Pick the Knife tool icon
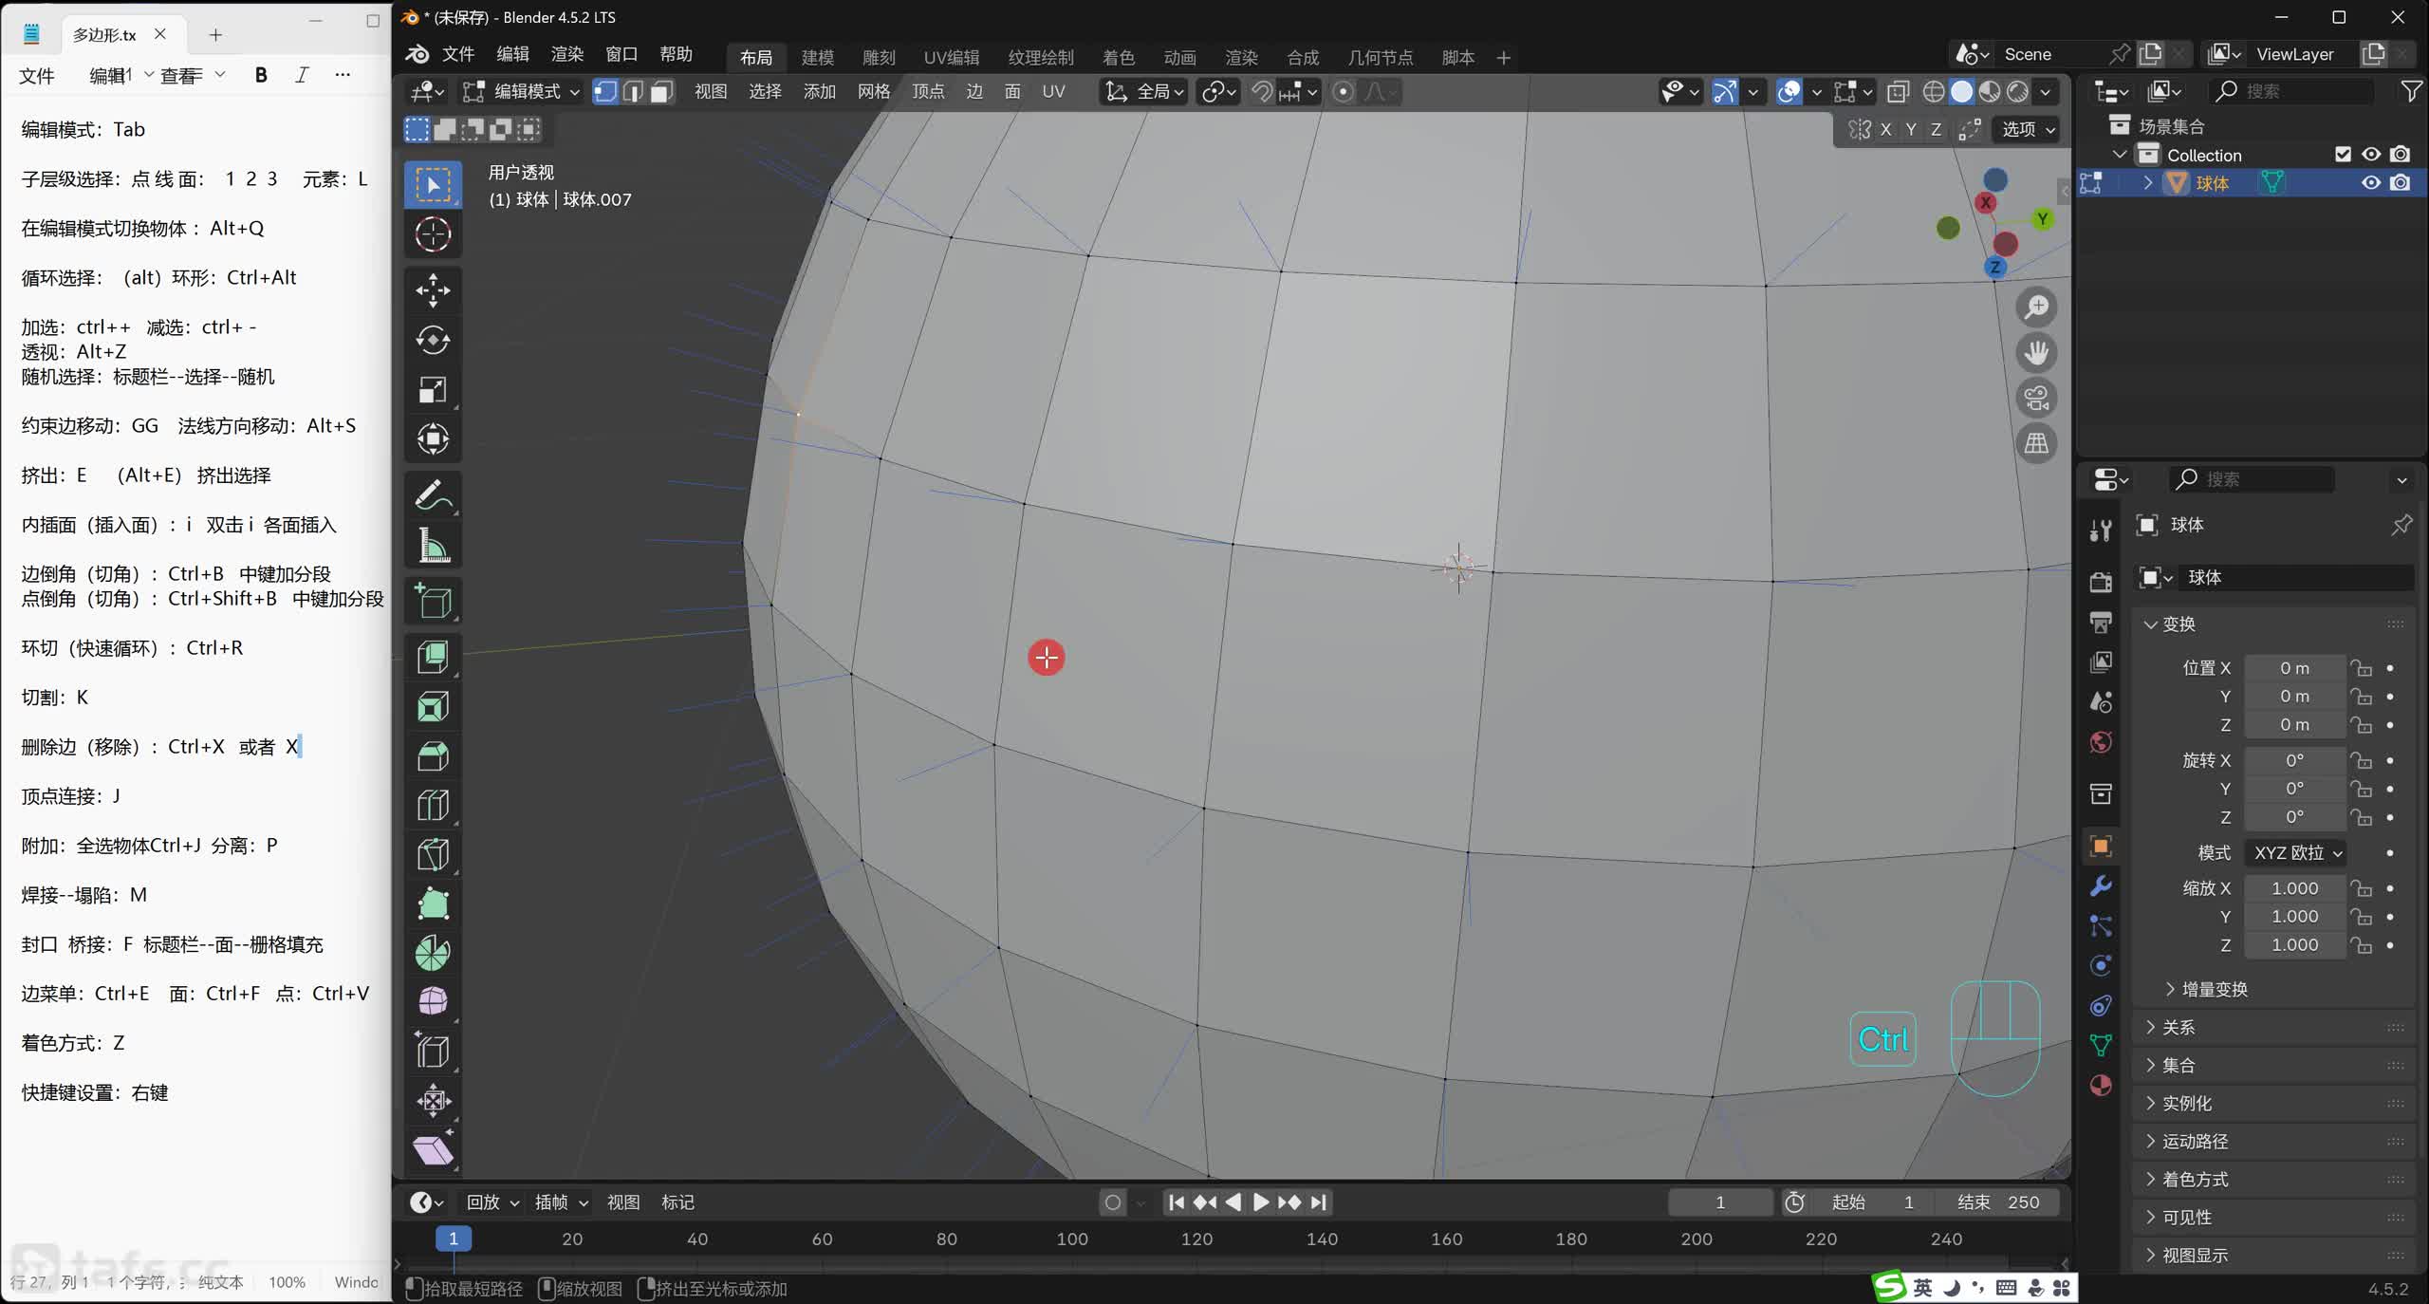2429x1304 pixels. (433, 854)
